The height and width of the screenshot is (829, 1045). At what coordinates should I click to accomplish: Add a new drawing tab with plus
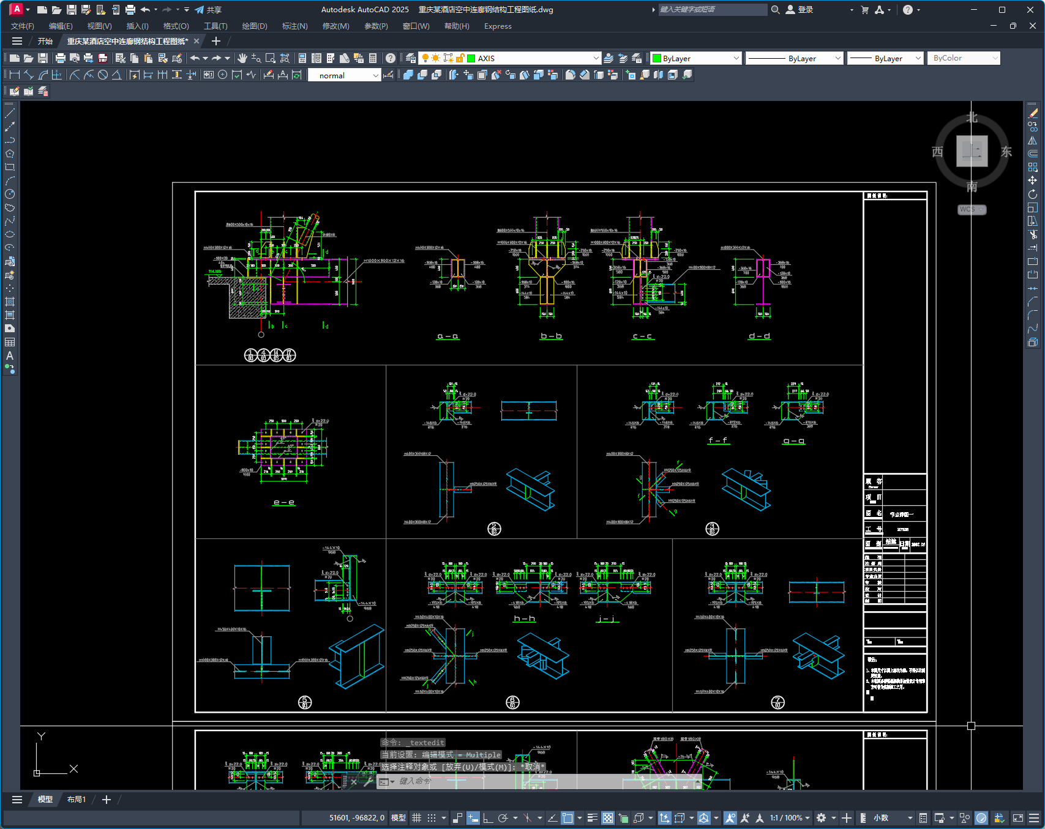[215, 42]
